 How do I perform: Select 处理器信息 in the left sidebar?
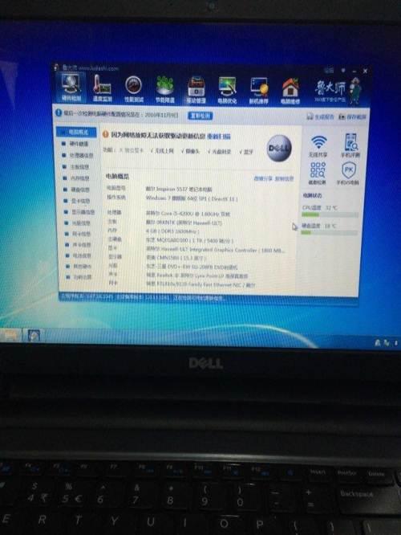point(78,155)
